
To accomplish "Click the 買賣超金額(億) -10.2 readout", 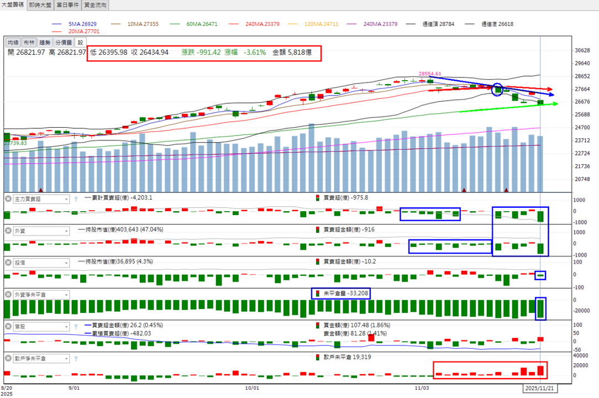I will pos(346,261).
